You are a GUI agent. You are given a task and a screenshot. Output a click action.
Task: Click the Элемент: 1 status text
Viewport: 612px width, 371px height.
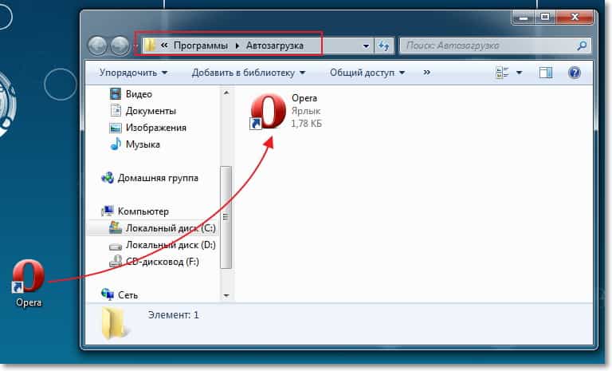click(x=173, y=315)
